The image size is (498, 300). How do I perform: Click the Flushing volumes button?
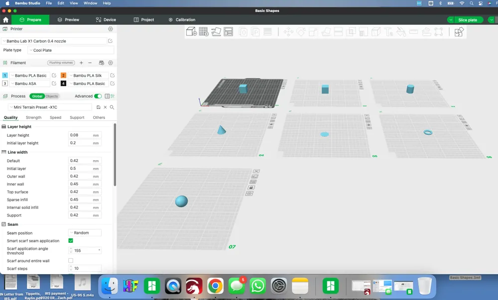[x=61, y=63]
